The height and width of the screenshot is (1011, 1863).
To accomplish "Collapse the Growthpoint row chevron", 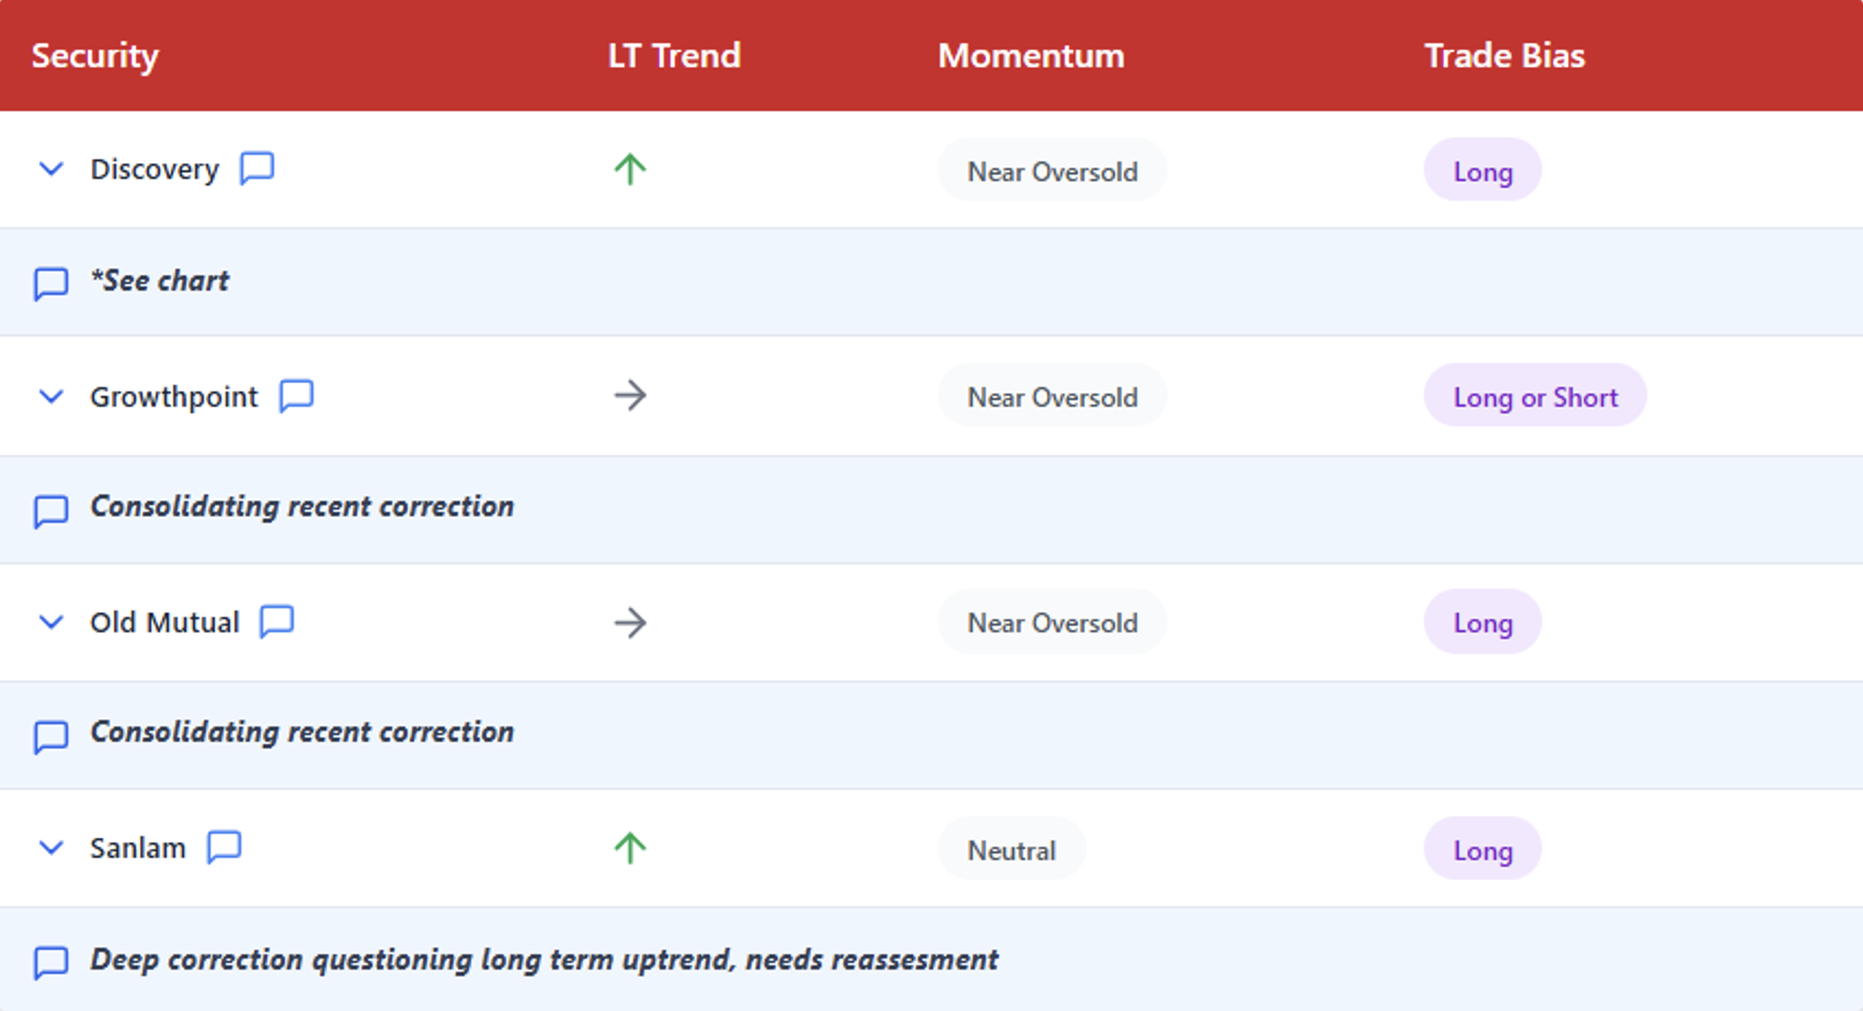I will coord(52,396).
